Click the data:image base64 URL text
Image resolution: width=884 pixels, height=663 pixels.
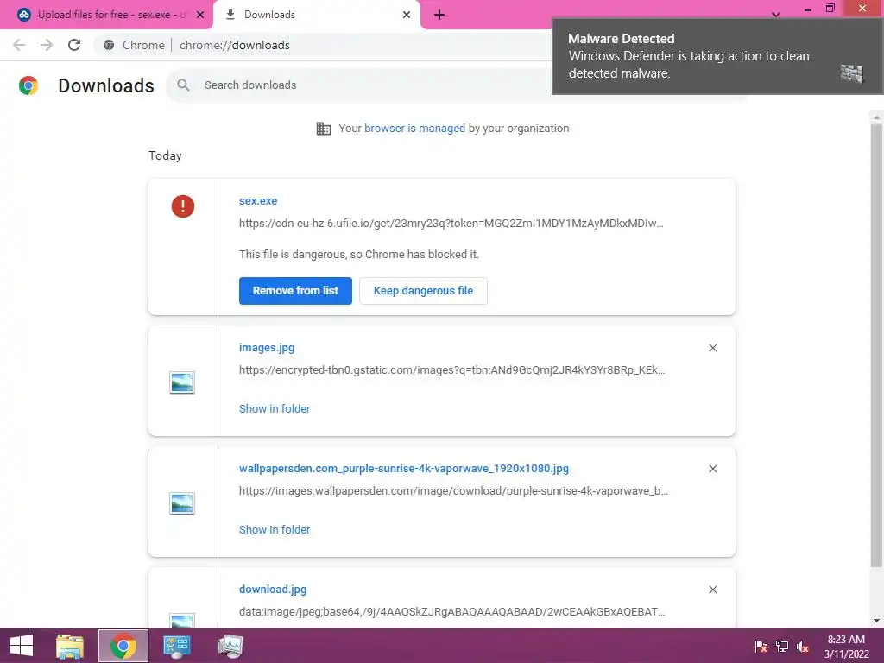pyautogui.click(x=452, y=612)
